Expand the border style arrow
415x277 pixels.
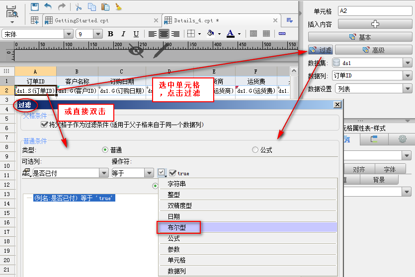[200, 34]
